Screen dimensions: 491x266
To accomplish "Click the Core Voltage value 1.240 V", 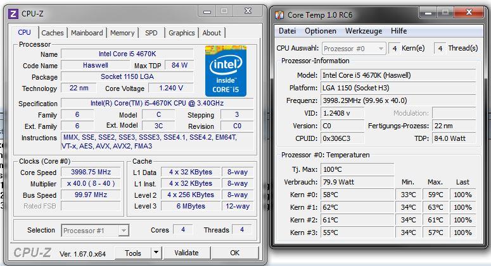I will [x=171, y=88].
